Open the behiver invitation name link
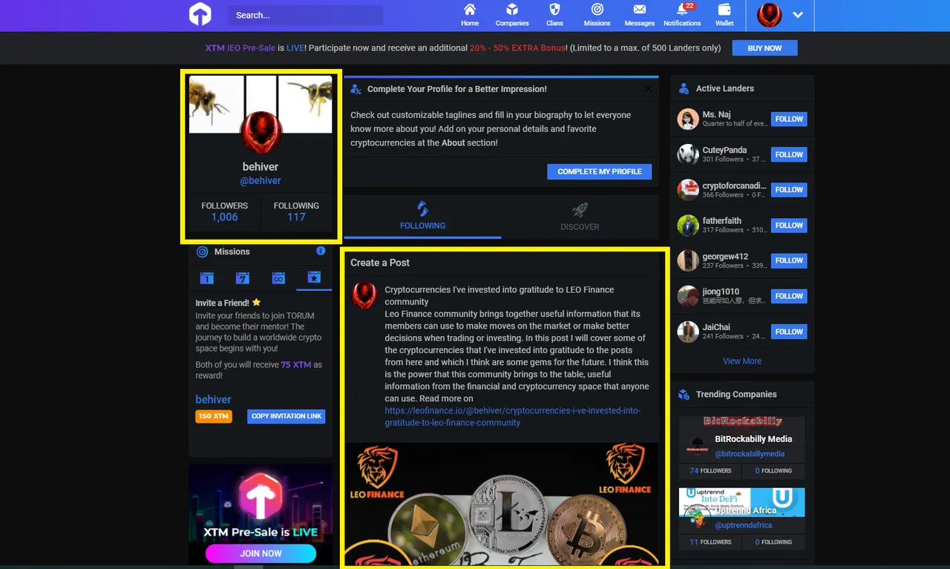The image size is (950, 569). (213, 400)
